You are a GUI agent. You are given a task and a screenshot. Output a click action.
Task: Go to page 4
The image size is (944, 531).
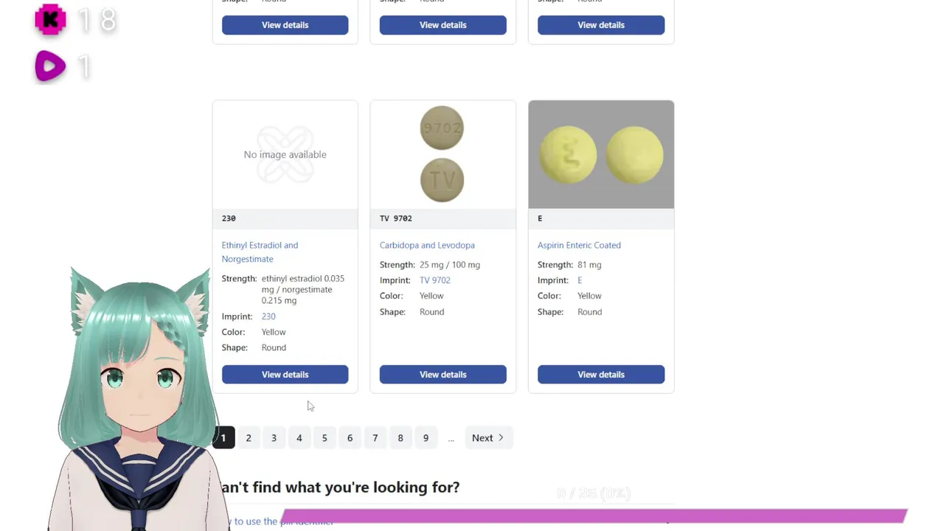[299, 438]
